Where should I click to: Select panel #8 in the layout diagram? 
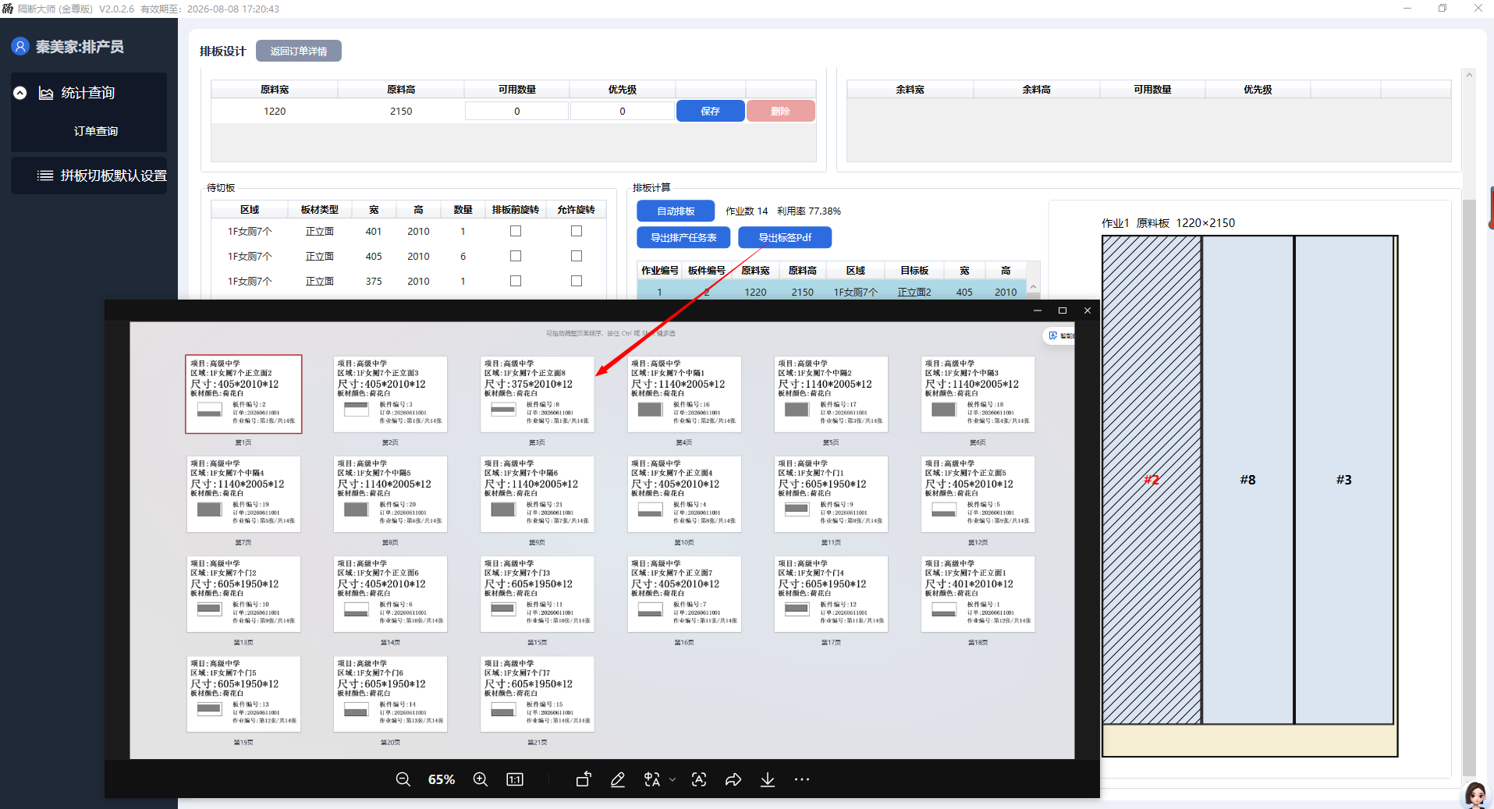click(1248, 479)
